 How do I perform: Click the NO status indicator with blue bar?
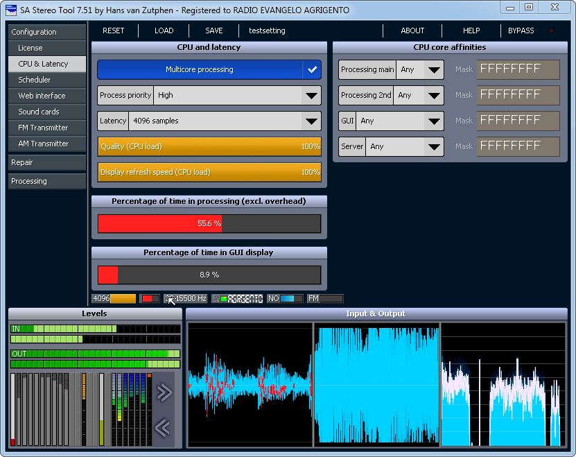pyautogui.click(x=285, y=298)
